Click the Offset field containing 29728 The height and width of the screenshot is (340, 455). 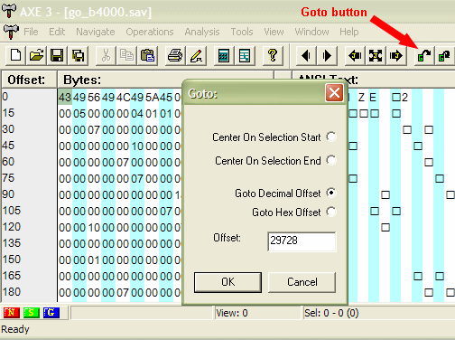pyautogui.click(x=302, y=241)
